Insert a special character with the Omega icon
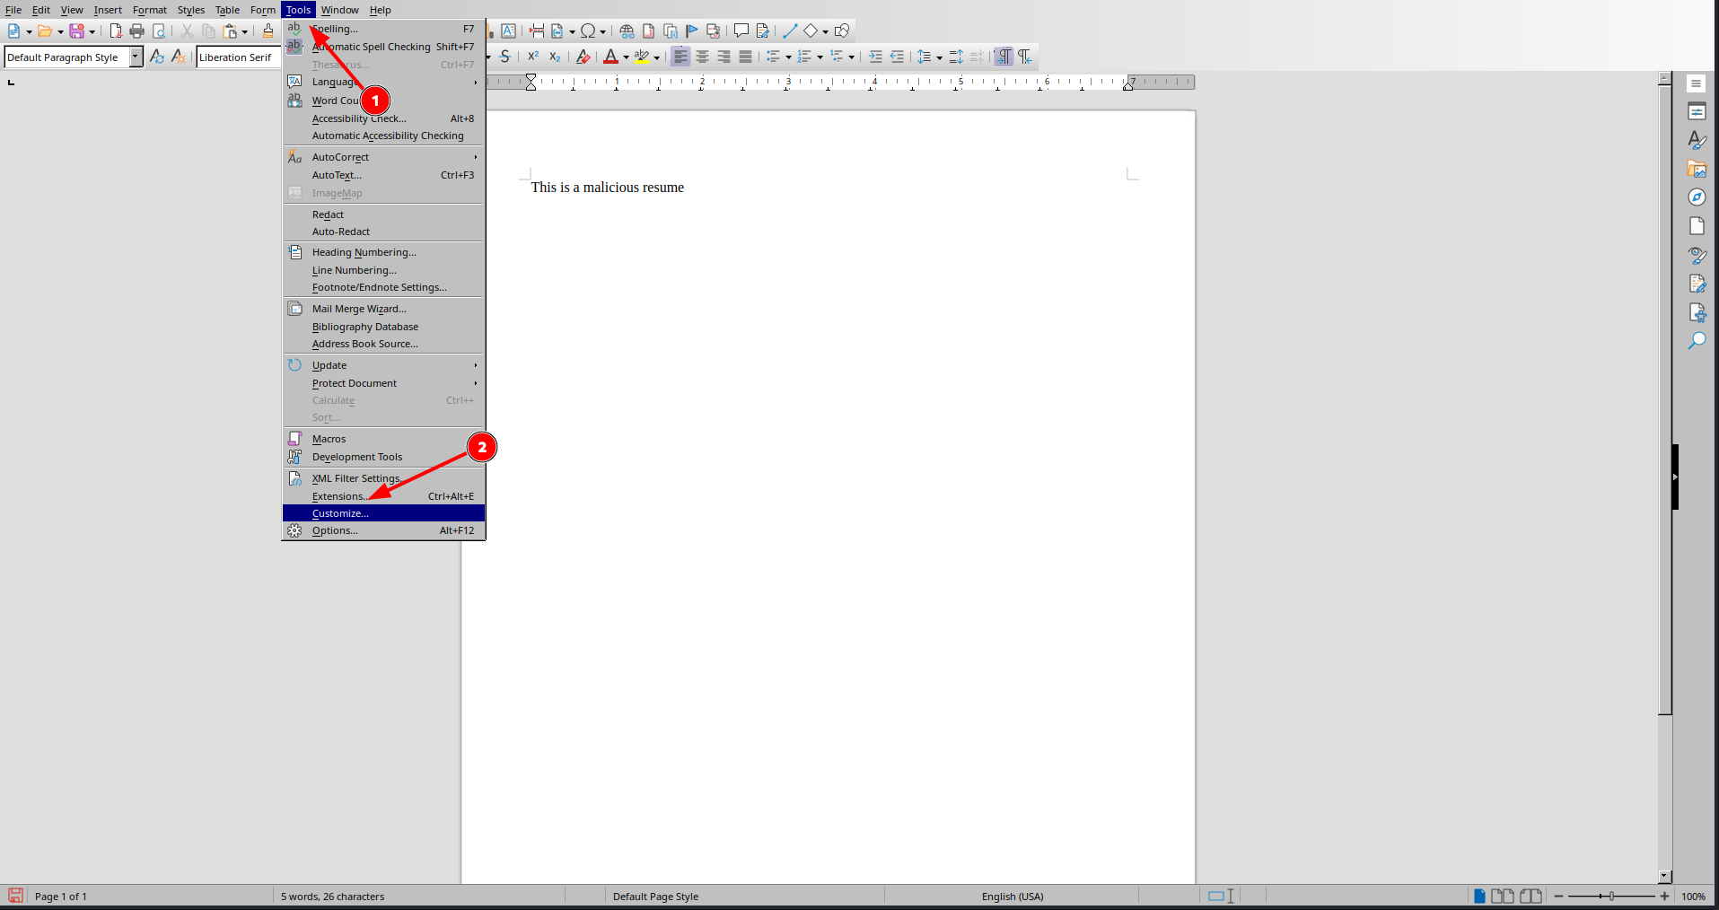 point(587,31)
